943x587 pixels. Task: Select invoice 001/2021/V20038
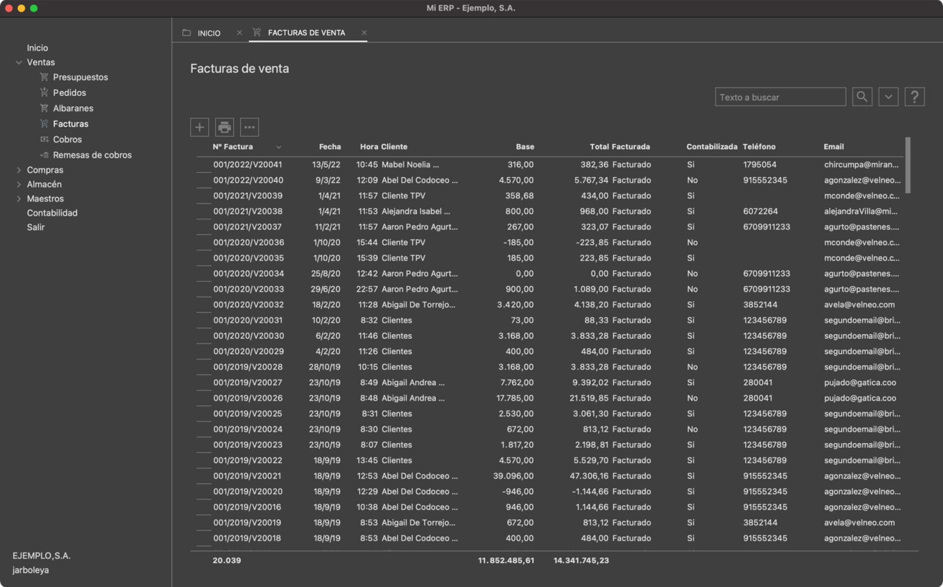pyautogui.click(x=248, y=211)
